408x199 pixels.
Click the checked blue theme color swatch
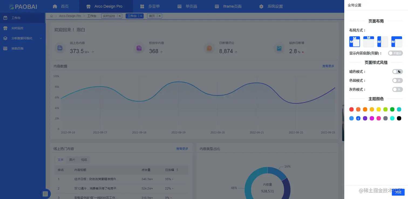click(358, 118)
